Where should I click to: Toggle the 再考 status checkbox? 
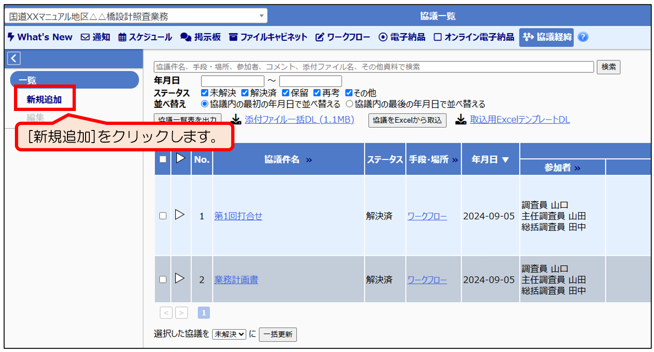(x=317, y=93)
